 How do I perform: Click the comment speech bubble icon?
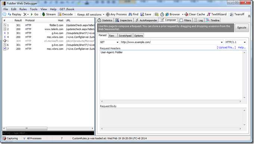[4, 14]
